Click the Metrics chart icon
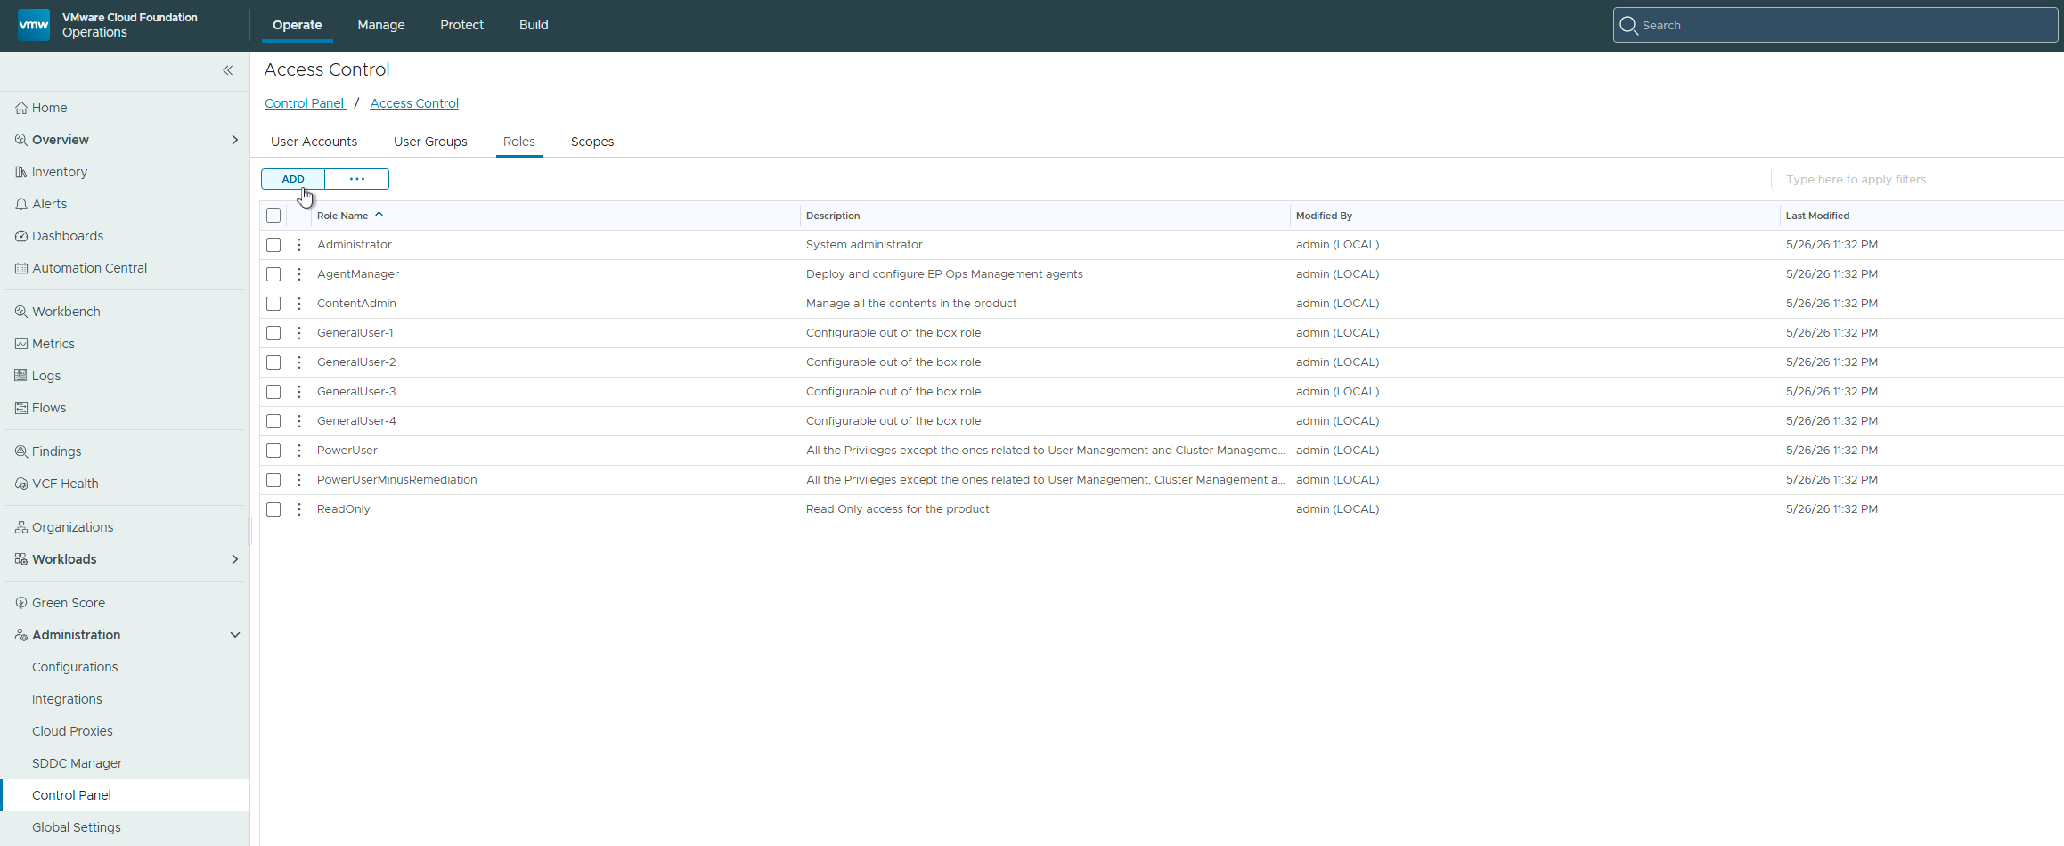The width and height of the screenshot is (2064, 846). coord(21,343)
